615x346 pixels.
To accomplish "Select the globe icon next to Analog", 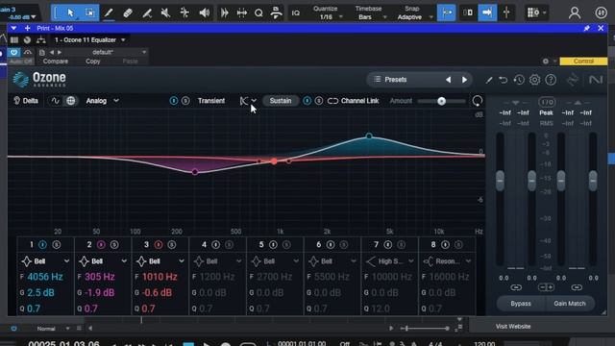I will [x=70, y=101].
